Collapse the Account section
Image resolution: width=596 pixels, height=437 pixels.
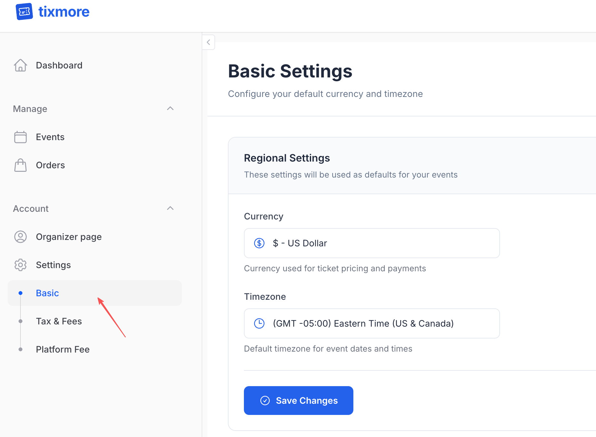pyautogui.click(x=171, y=208)
